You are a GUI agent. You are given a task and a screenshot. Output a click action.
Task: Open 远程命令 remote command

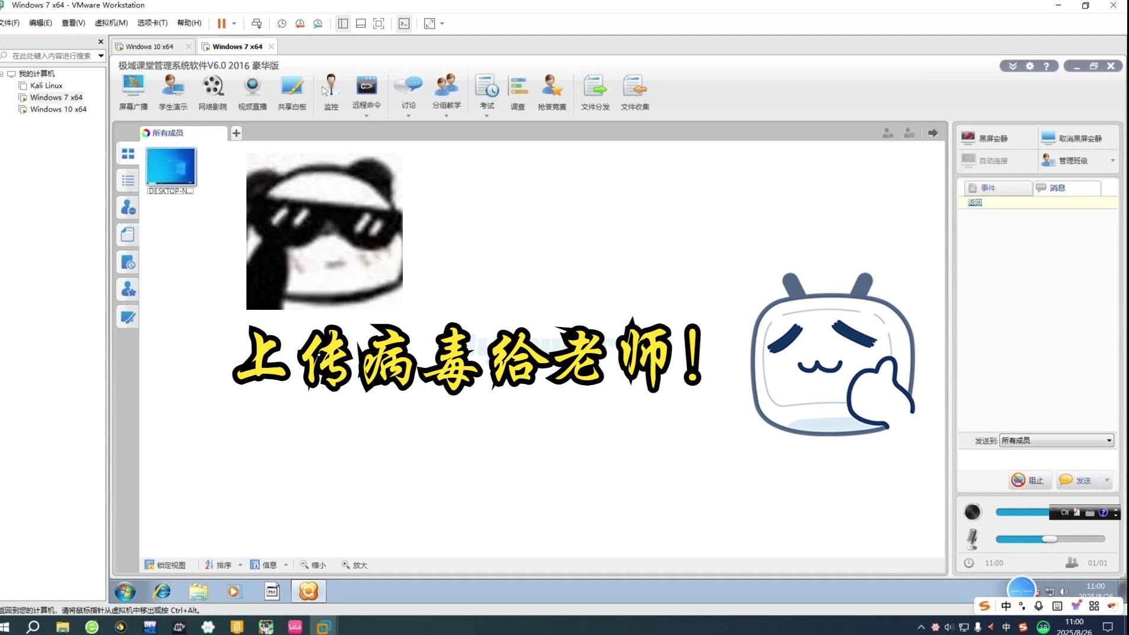(x=367, y=92)
